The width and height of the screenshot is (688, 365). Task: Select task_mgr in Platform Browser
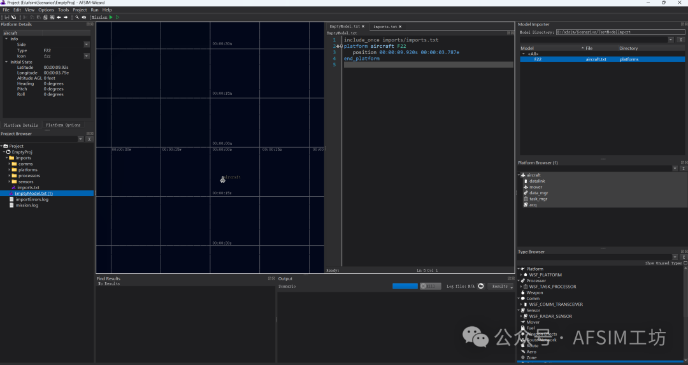pyautogui.click(x=538, y=199)
